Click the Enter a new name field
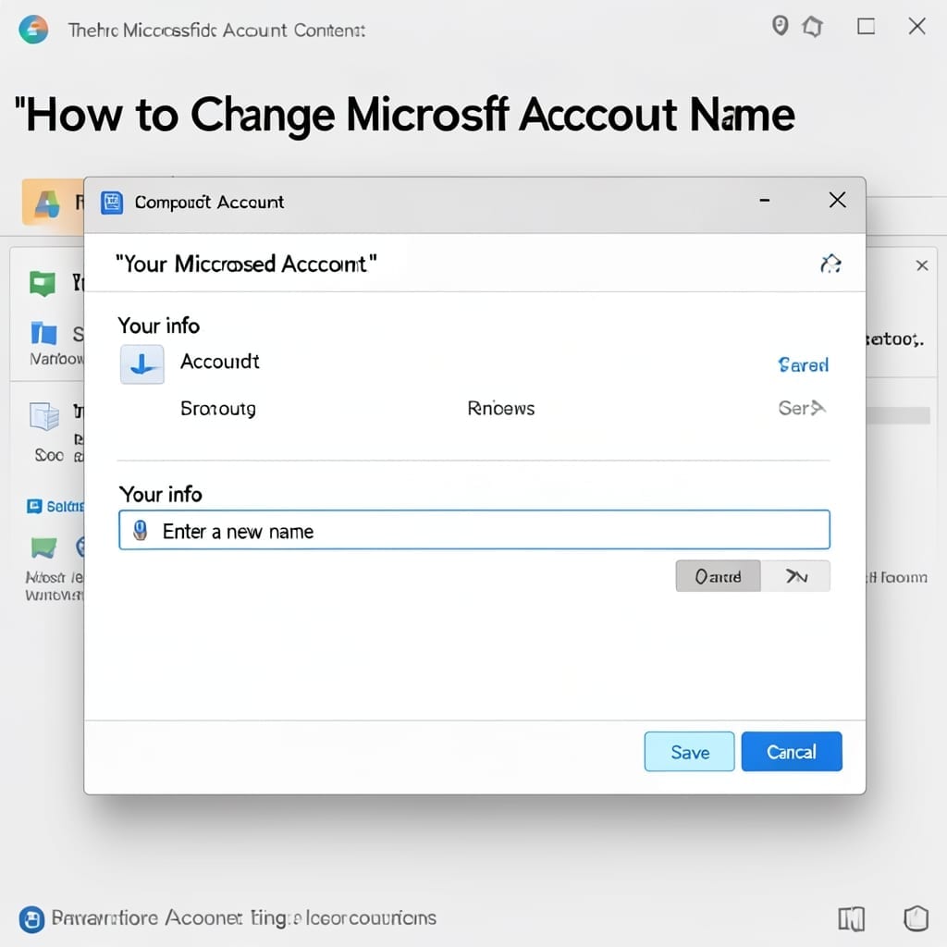The width and height of the screenshot is (947, 947). point(474,530)
